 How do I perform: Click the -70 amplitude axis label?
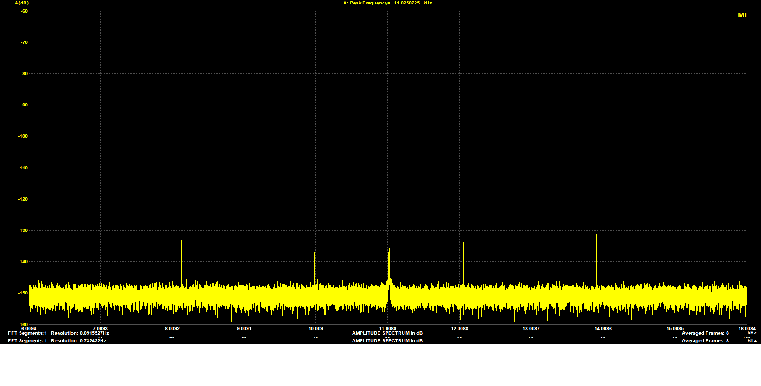tap(24, 42)
